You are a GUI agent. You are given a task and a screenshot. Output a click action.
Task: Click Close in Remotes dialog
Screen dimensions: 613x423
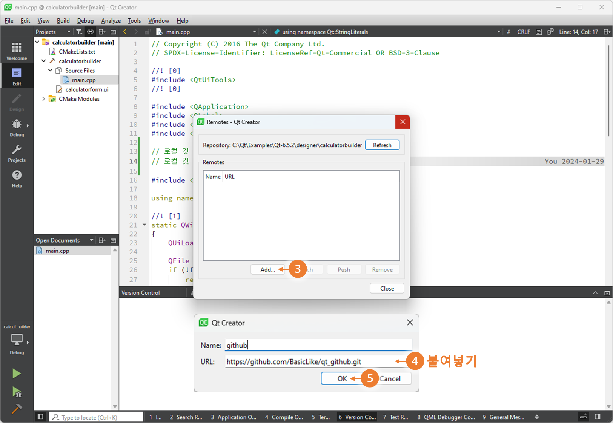pos(387,288)
